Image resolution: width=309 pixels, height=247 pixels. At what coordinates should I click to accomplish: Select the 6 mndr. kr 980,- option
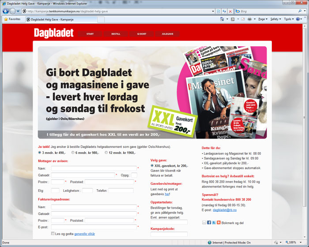[x=73, y=153]
